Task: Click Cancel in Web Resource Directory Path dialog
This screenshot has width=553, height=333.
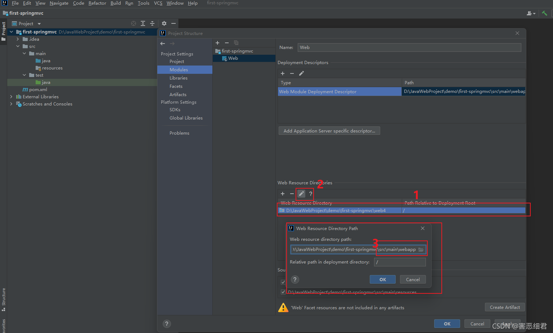Action: click(413, 280)
